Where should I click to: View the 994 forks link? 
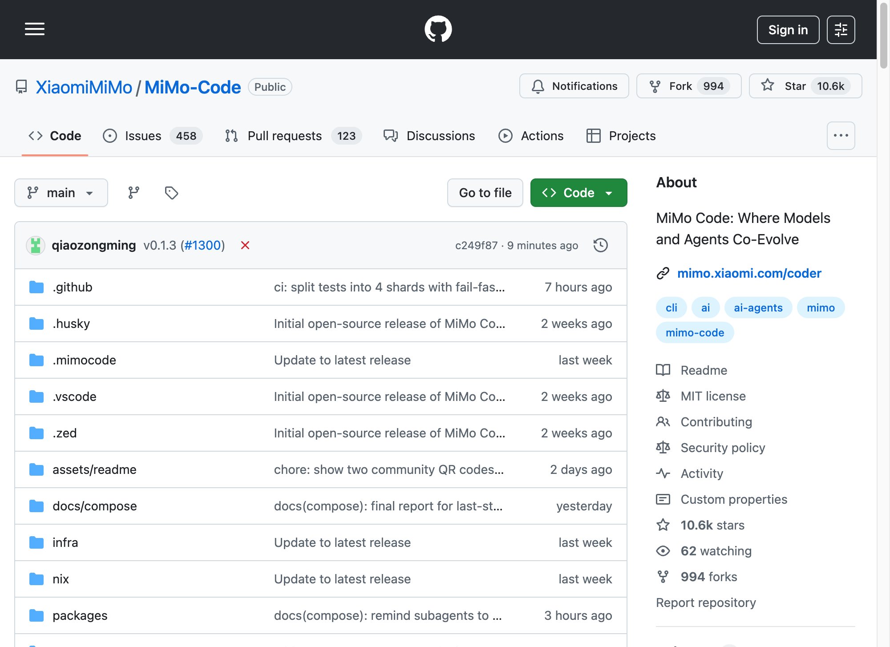click(709, 577)
